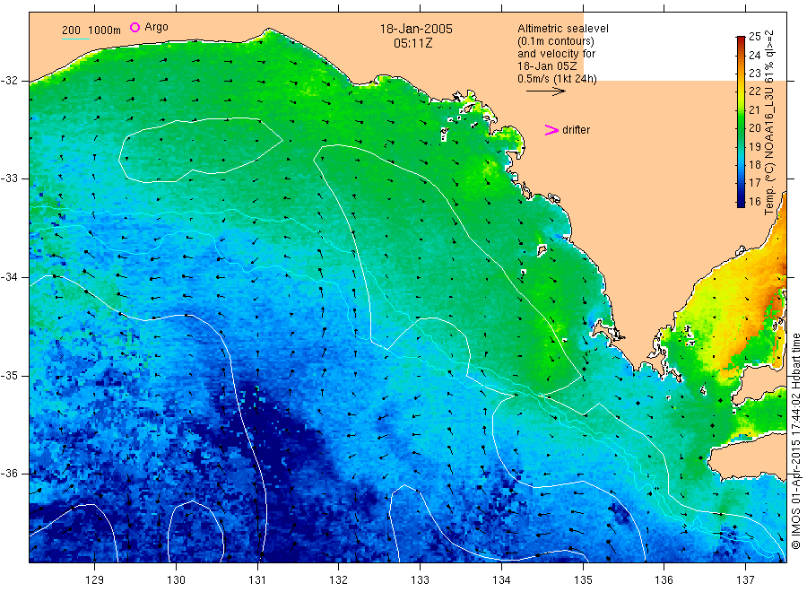
Task: Click the longitude label 129
Action: pos(95,580)
